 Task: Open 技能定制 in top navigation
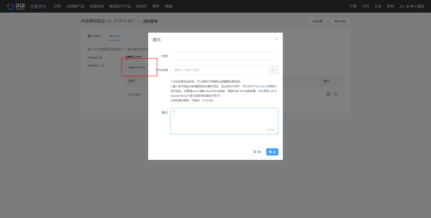[97, 6]
